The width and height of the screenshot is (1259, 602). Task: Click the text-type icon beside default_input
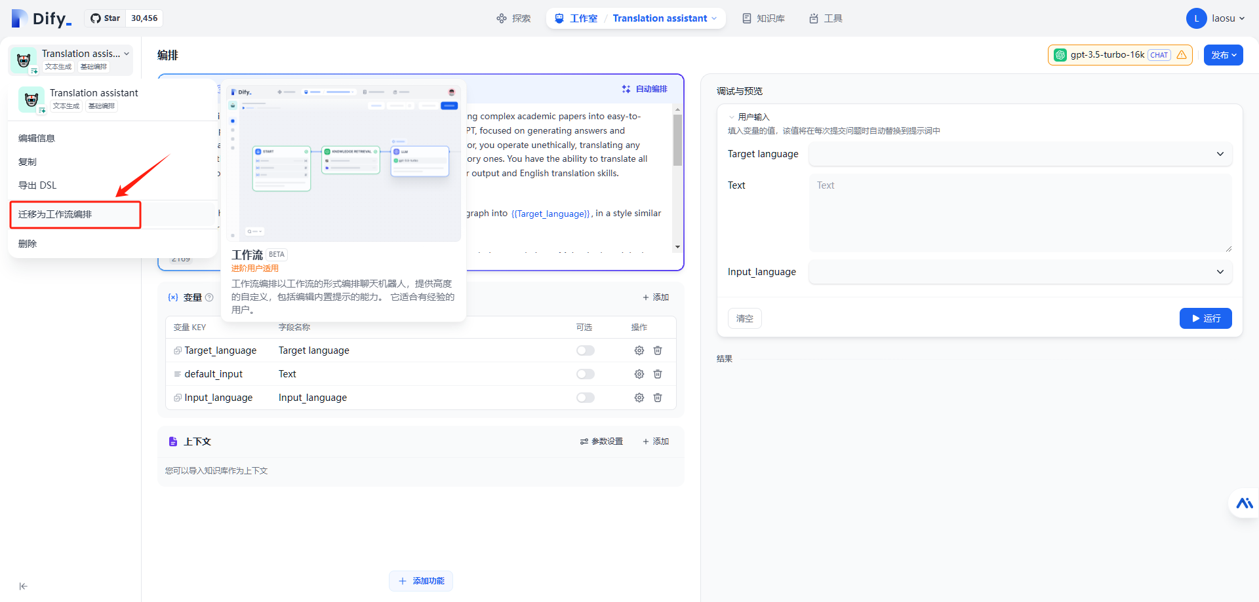[178, 374]
